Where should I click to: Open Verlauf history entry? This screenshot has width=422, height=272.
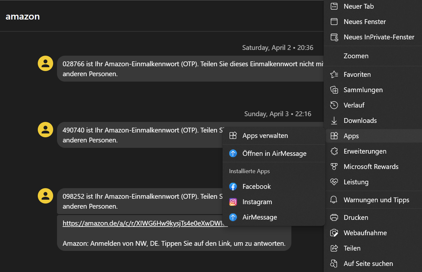point(373,105)
